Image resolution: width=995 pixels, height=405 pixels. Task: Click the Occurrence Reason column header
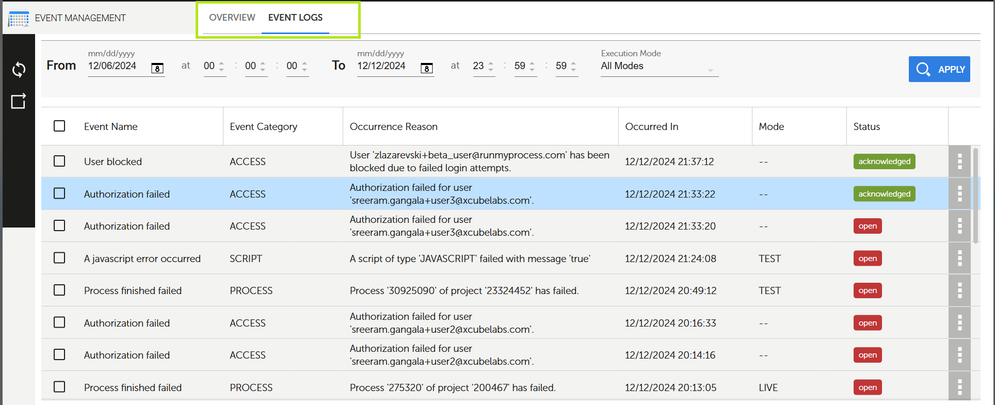coord(393,126)
